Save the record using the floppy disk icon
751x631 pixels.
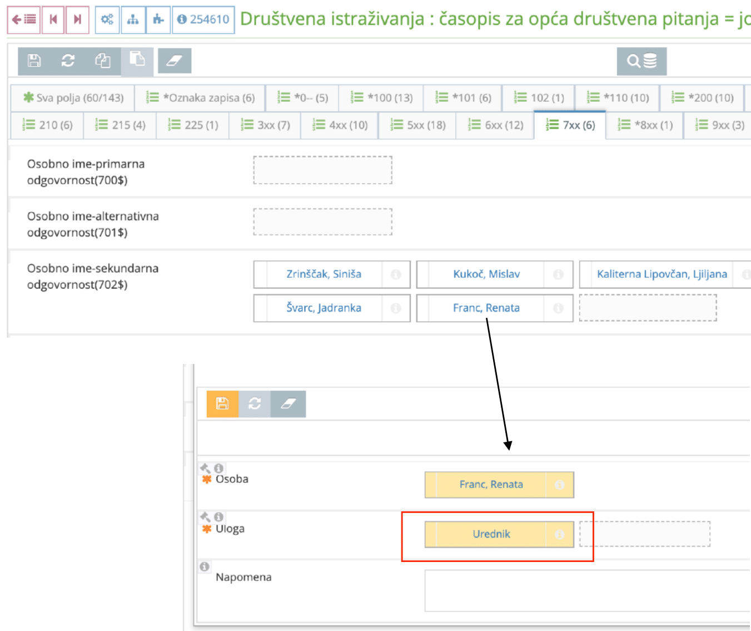[34, 61]
